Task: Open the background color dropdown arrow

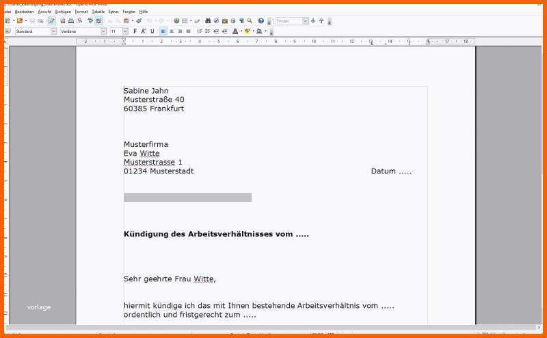Action: click(265, 31)
